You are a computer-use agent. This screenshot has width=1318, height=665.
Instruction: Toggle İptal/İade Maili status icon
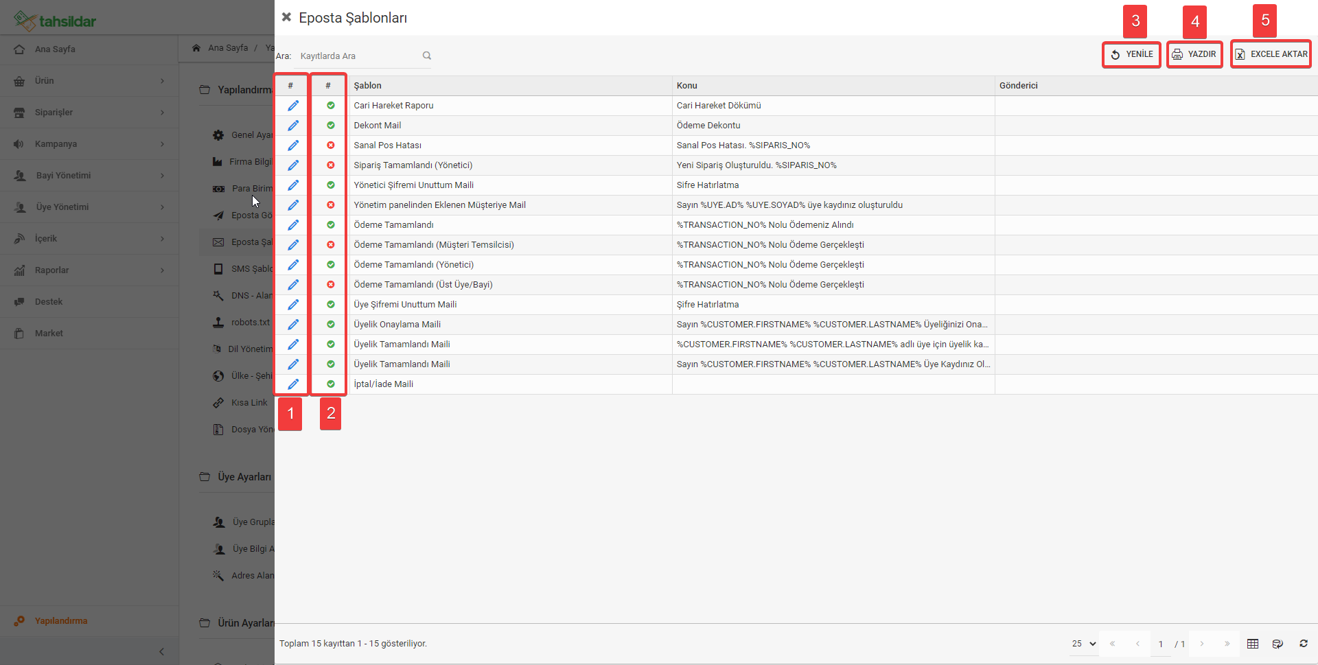[x=331, y=384]
